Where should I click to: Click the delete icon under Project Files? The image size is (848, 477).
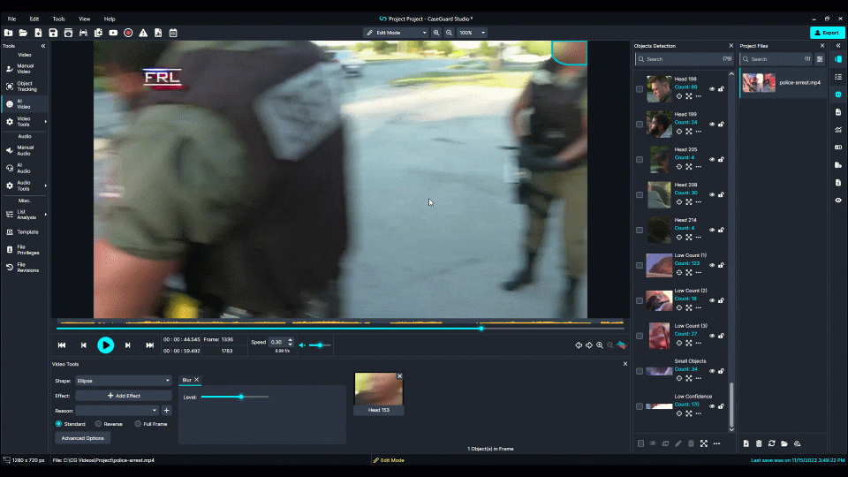pos(759,443)
